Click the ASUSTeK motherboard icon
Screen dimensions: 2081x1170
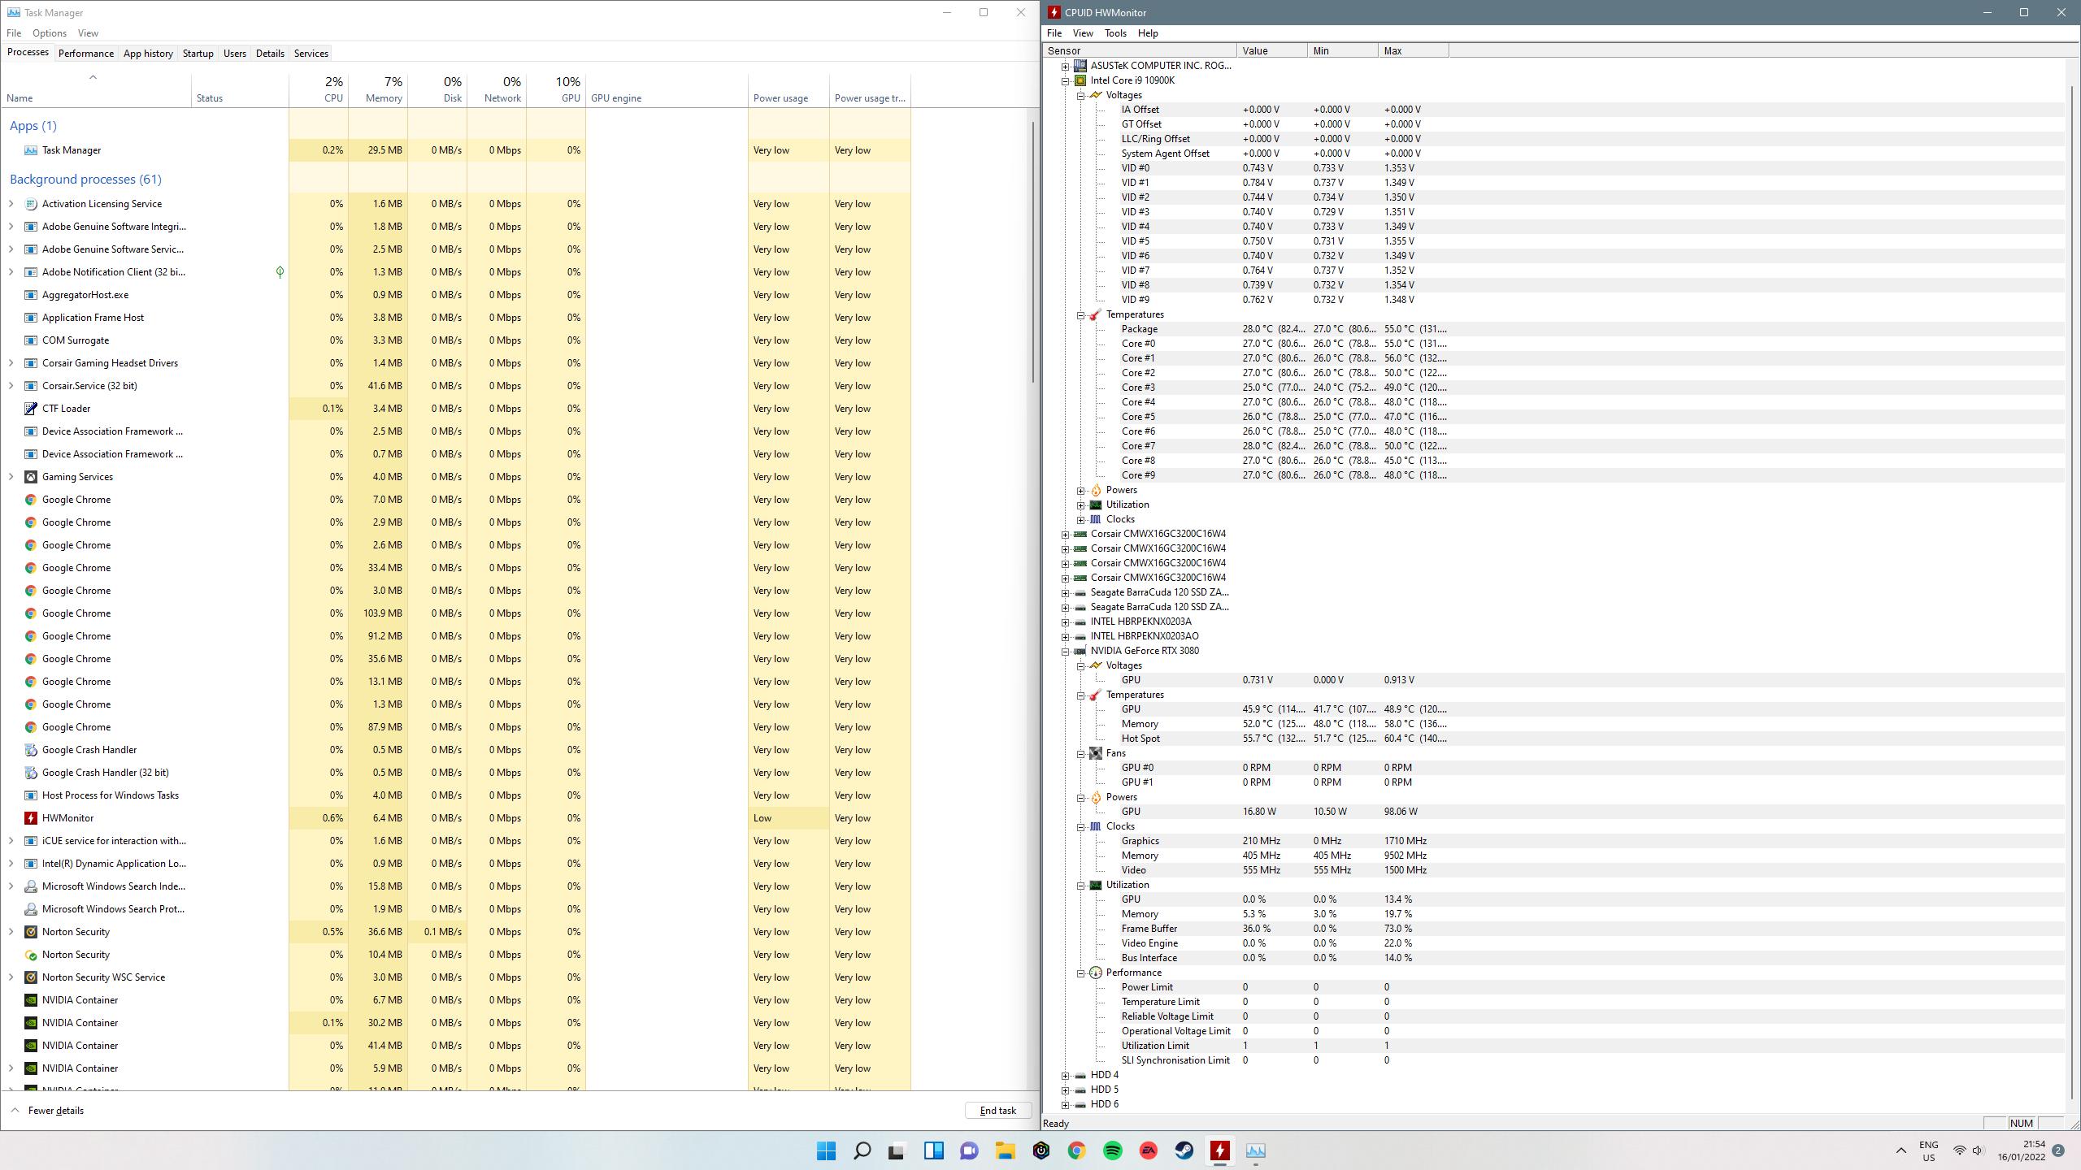coord(1080,66)
